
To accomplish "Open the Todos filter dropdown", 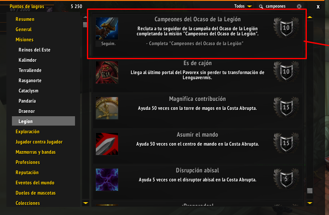I will [243, 6].
